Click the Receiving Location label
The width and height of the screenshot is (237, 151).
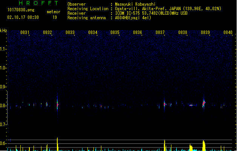pyautogui.click(x=88, y=9)
